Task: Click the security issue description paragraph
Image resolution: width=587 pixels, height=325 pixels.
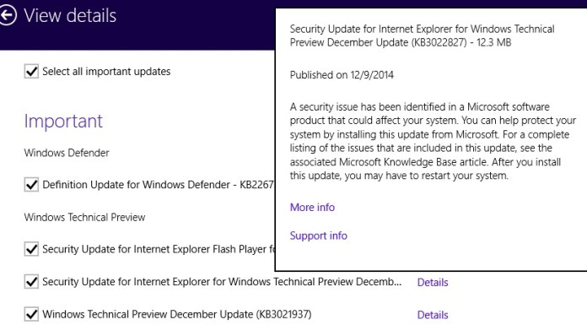Action: tap(433, 141)
